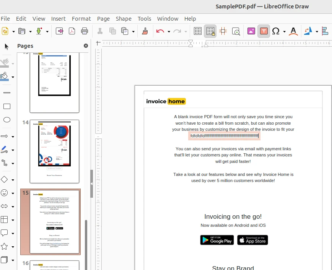Click the Fill Color bucket icon

point(5,76)
